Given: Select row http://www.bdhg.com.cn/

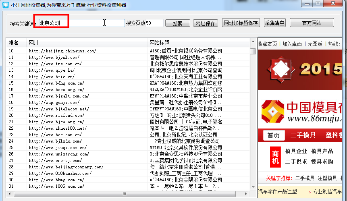Looking at the screenshot, I should 128,83.
